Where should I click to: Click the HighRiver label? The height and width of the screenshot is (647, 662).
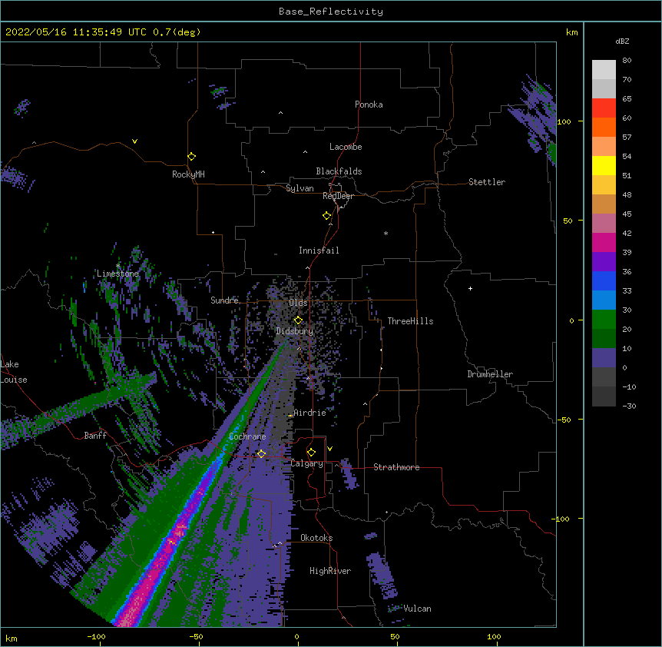330,571
